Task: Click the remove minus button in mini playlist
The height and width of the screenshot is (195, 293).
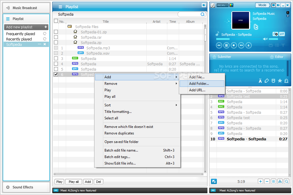Action: click(267, 181)
